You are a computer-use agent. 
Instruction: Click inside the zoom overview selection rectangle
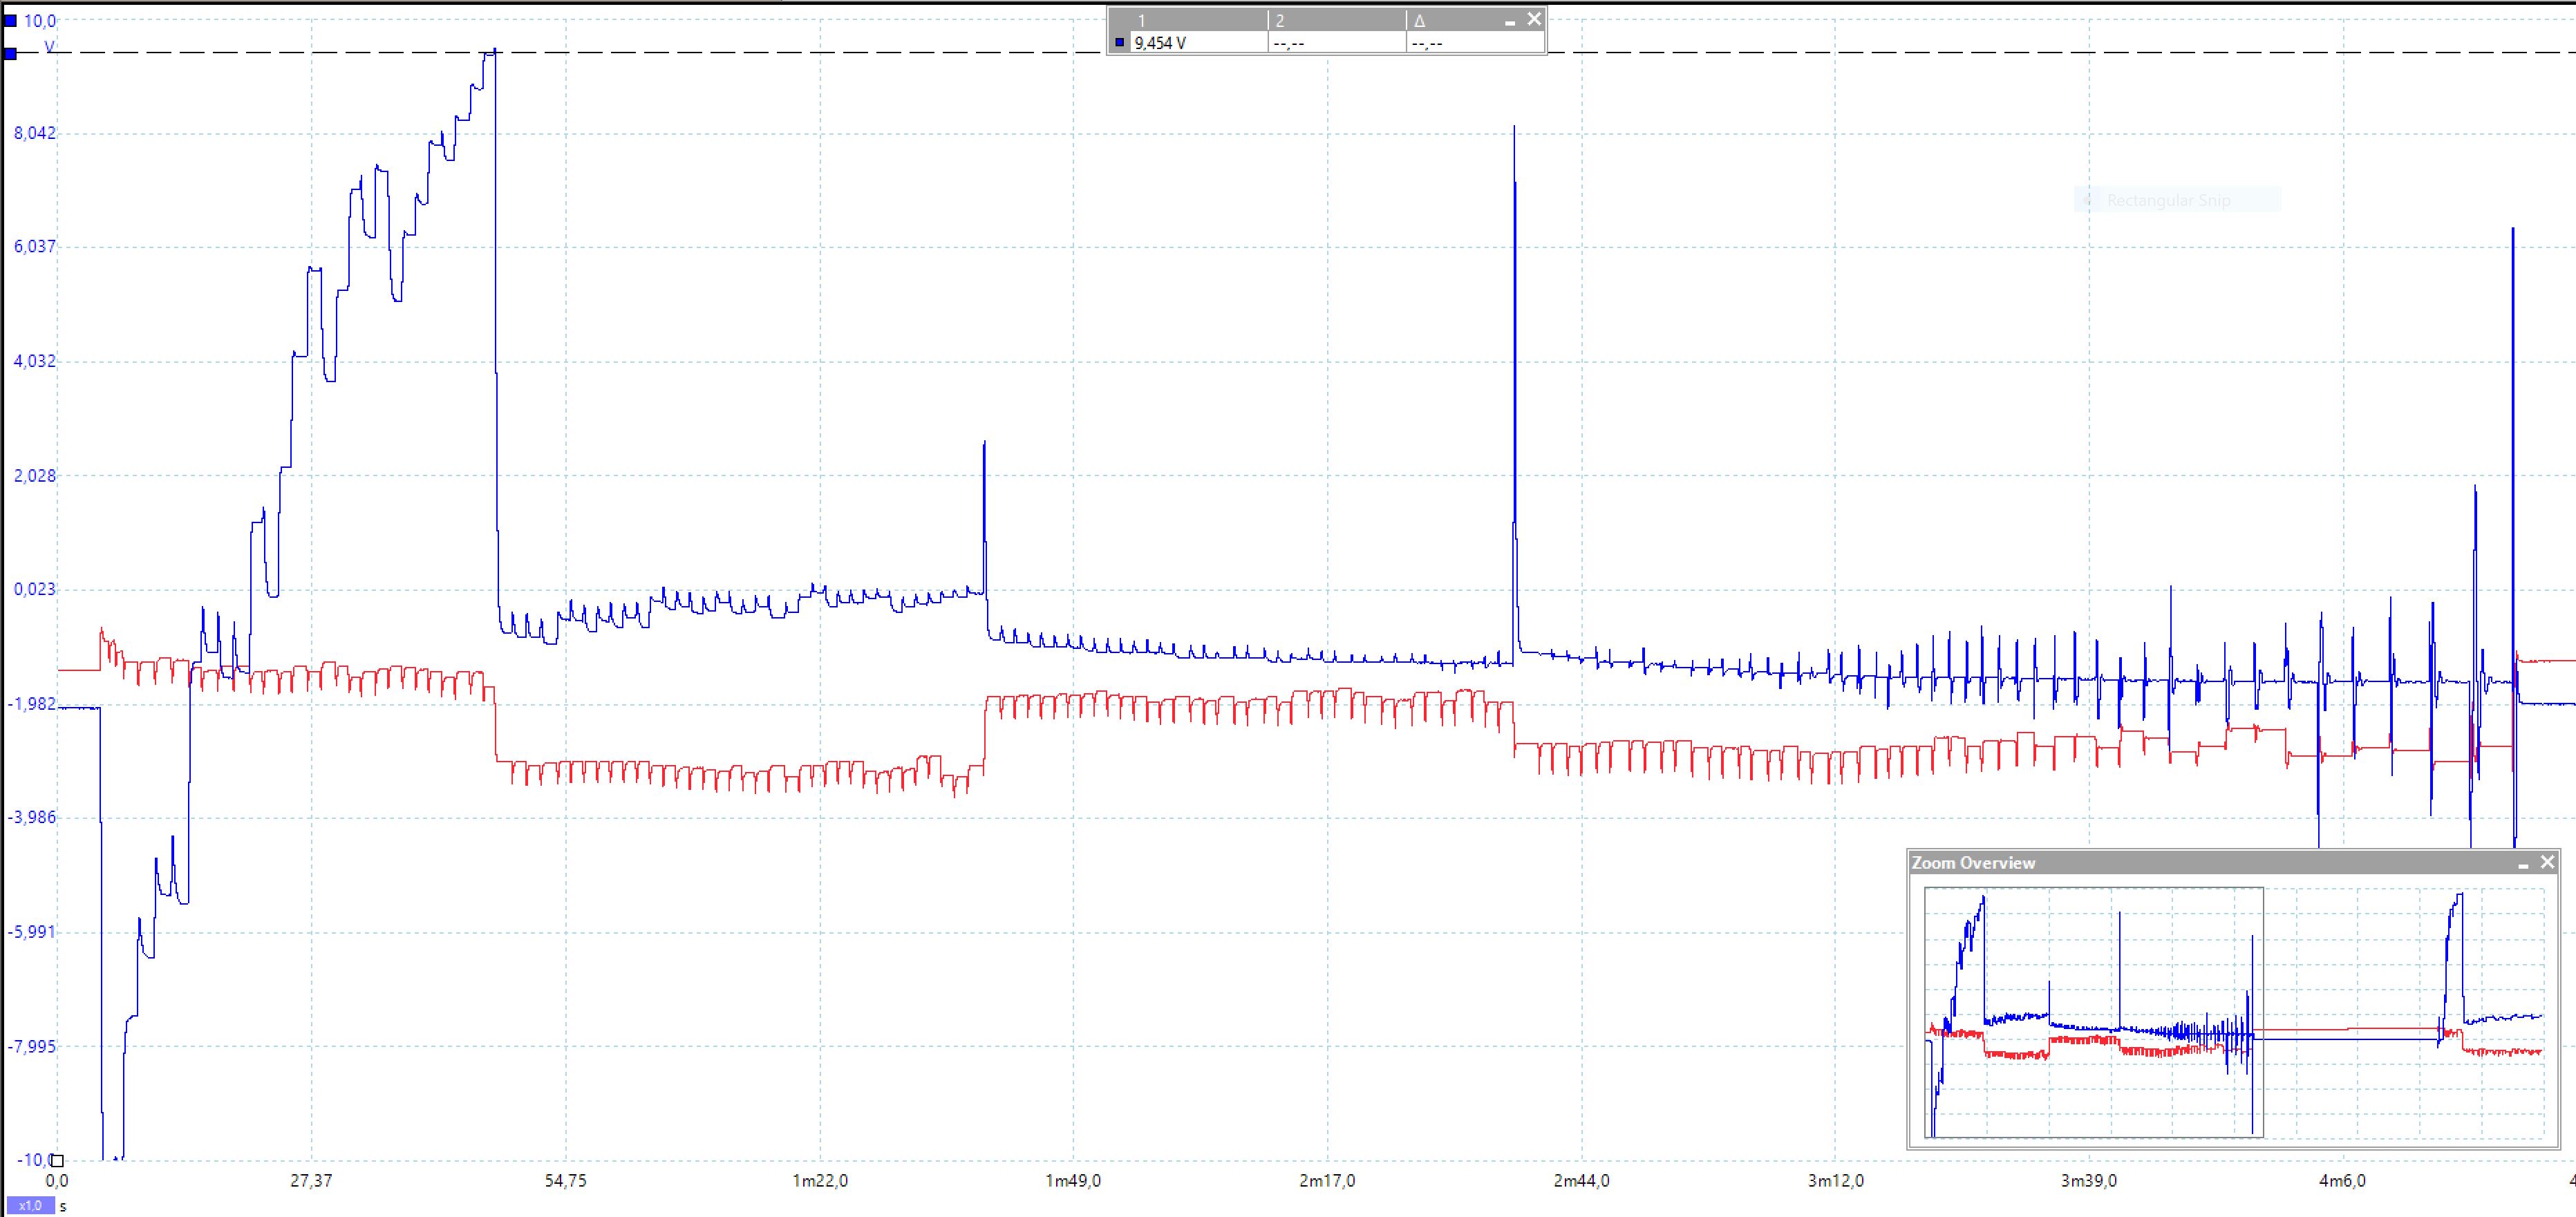[2093, 1012]
